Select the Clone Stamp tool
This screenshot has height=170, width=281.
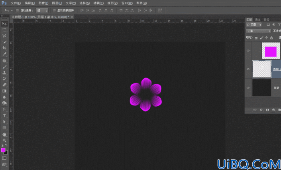click(x=4, y=73)
